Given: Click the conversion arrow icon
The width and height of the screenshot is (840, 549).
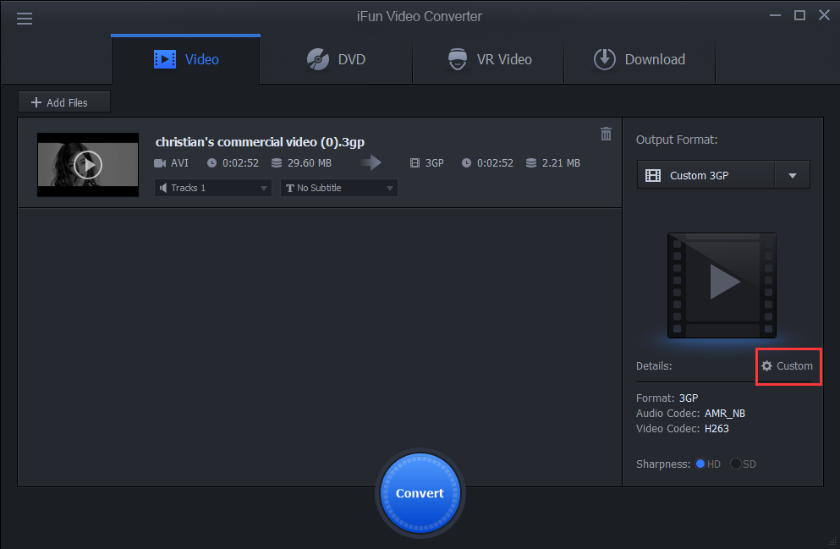Looking at the screenshot, I should 371,162.
